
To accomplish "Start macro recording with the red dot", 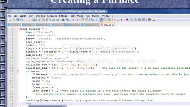I will (127, 20).
